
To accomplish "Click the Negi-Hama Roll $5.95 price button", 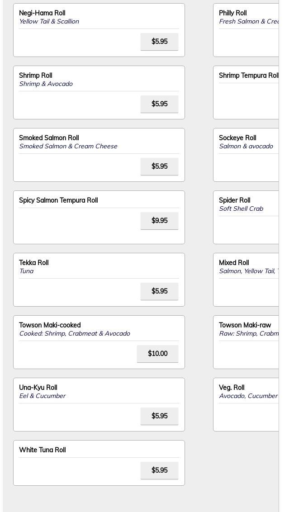I will (159, 42).
